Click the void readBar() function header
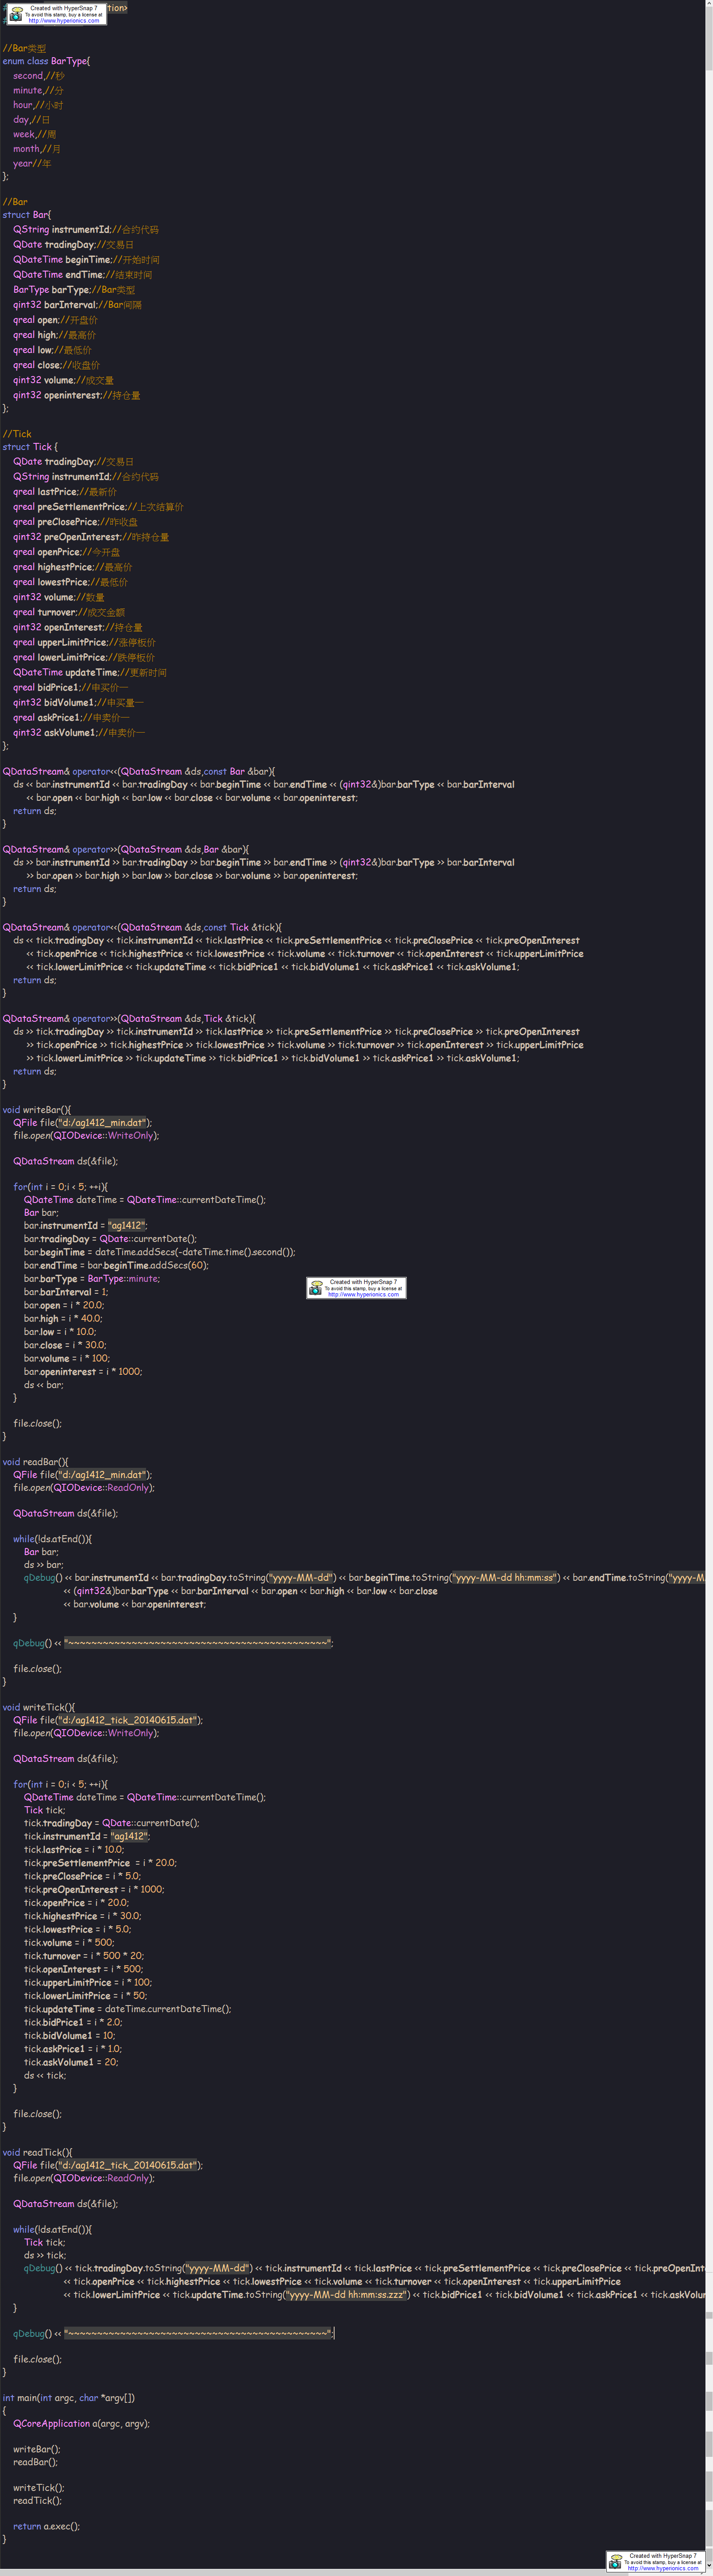Image resolution: width=713 pixels, height=2576 pixels. [35, 1462]
